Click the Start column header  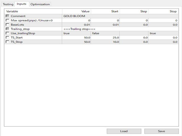click(105, 11)
